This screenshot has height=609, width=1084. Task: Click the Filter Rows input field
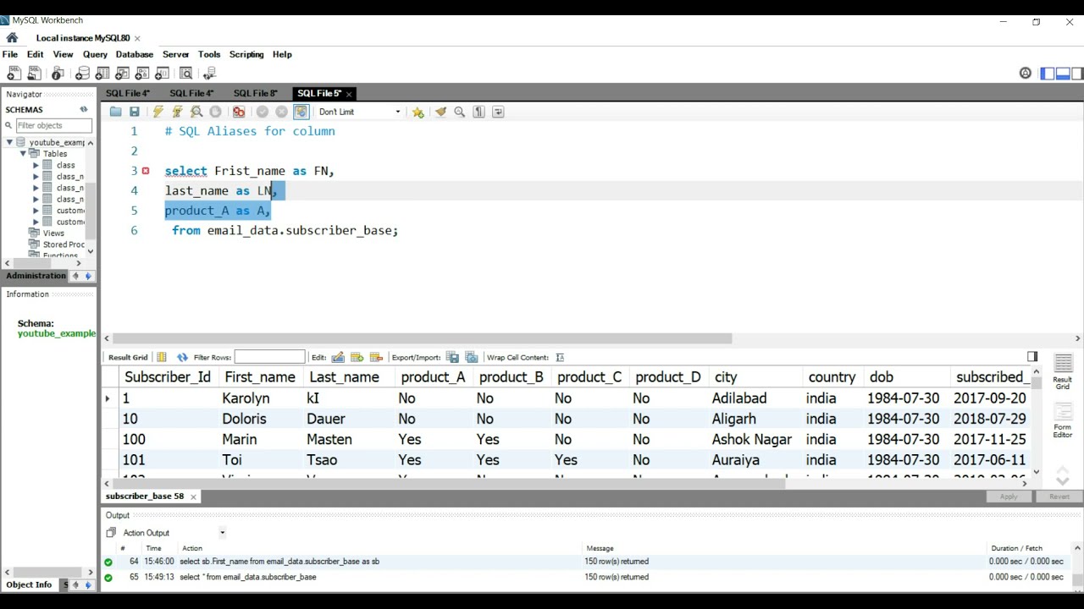(269, 357)
